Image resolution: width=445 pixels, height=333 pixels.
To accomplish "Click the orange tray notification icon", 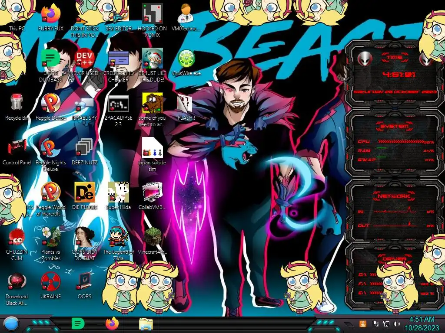I will pos(363,323).
